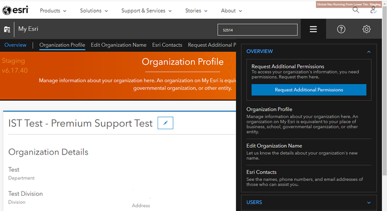Open Esri Contacts in the overview panel
387x211 pixels.
pyautogui.click(x=261, y=172)
